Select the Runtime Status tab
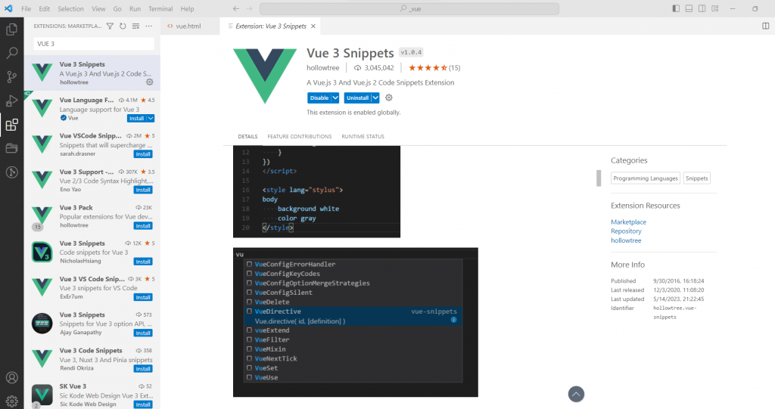Image resolution: width=775 pixels, height=409 pixels. (x=363, y=136)
